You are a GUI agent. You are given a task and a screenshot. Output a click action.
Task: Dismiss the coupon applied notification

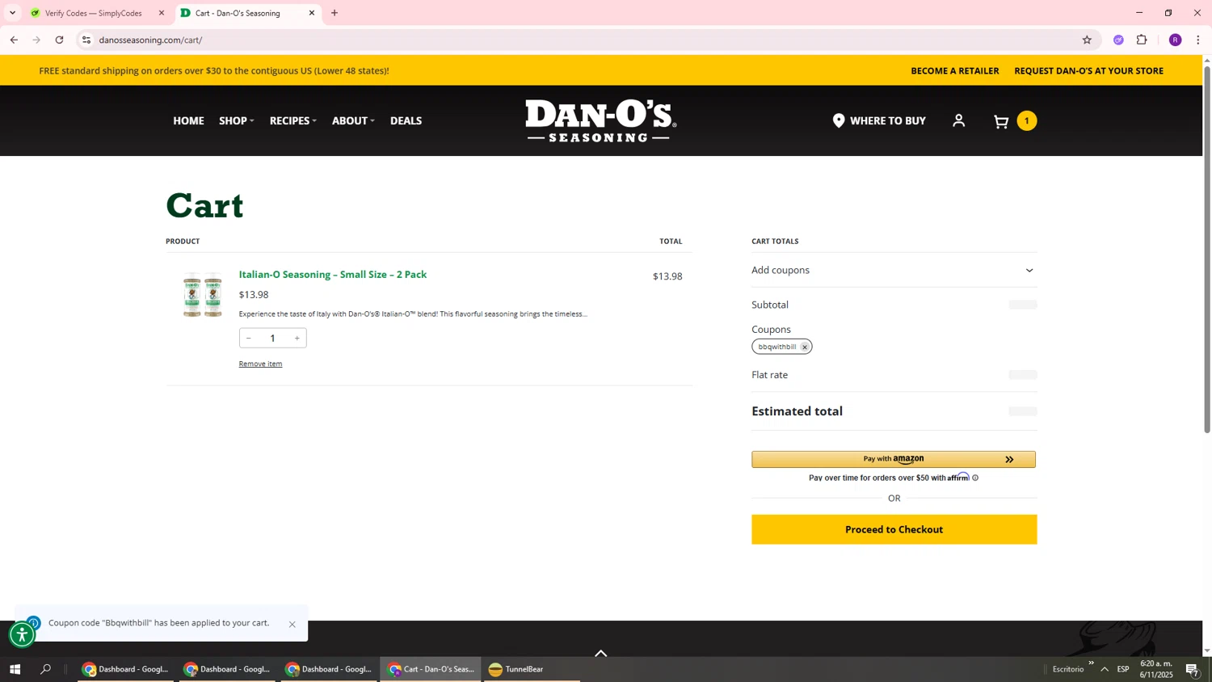[x=292, y=624]
